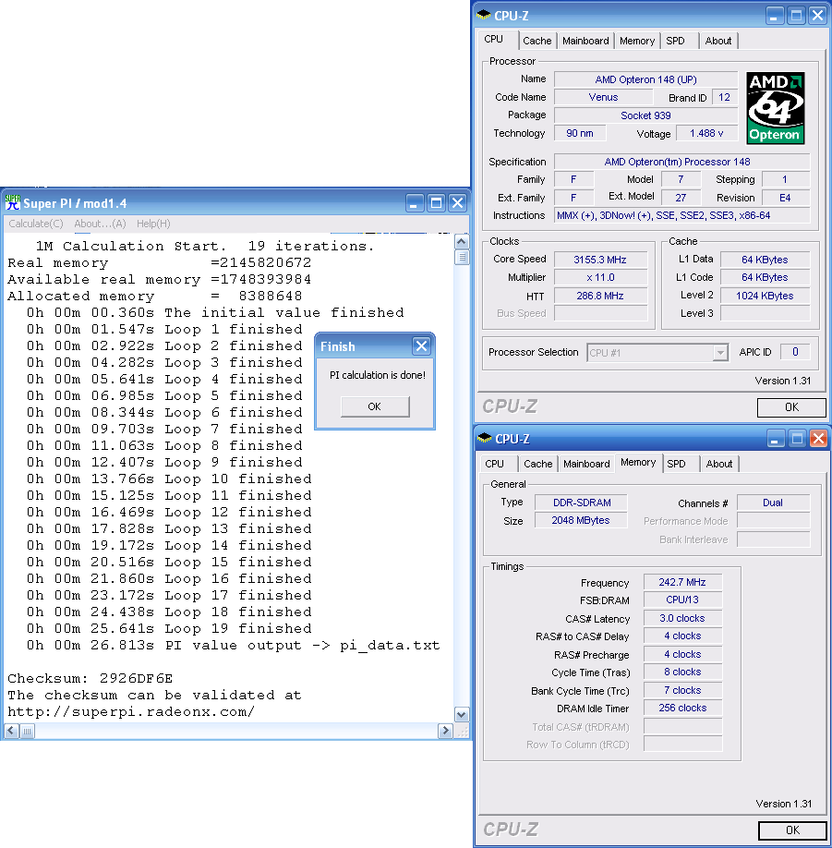Click the top CPU-Z window title icon
Viewport: 832px width, 848px height.
pos(483,15)
